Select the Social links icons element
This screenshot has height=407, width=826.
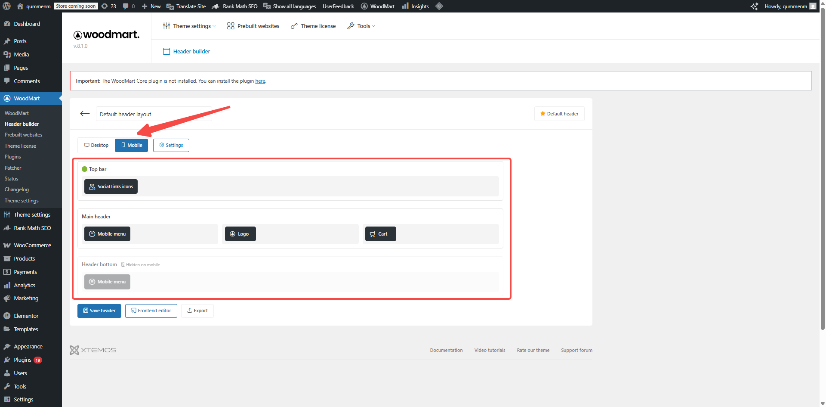(x=111, y=186)
